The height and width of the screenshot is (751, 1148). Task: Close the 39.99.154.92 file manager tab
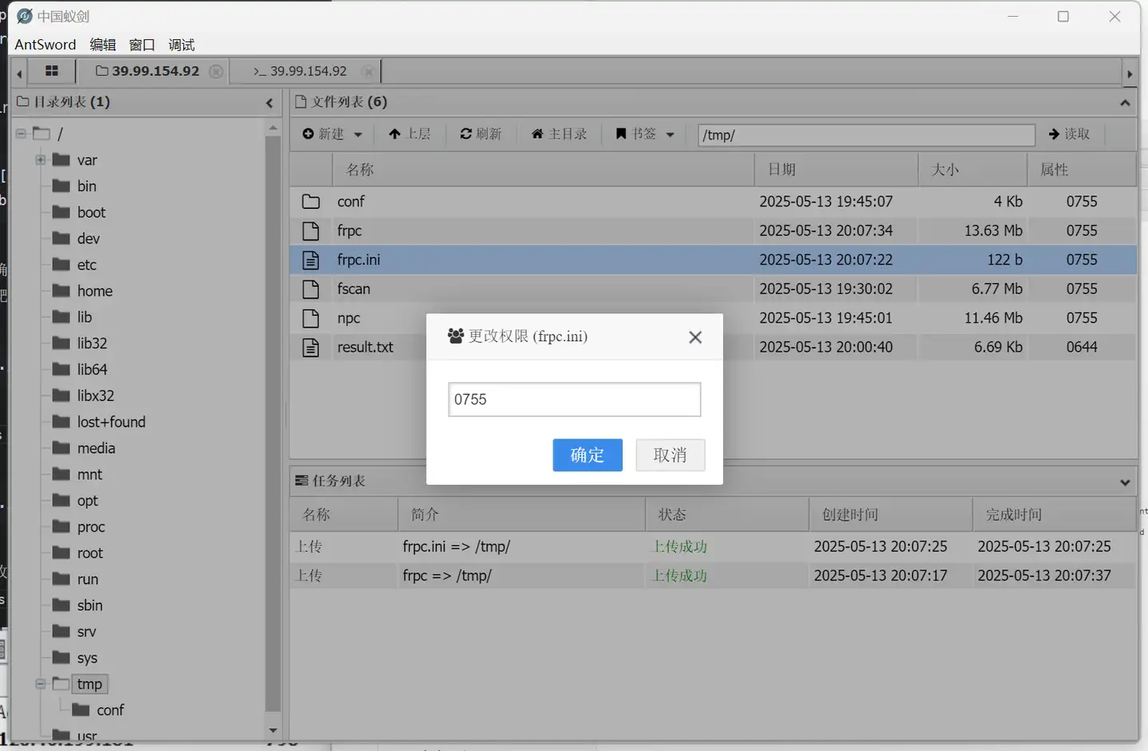pyautogui.click(x=216, y=71)
